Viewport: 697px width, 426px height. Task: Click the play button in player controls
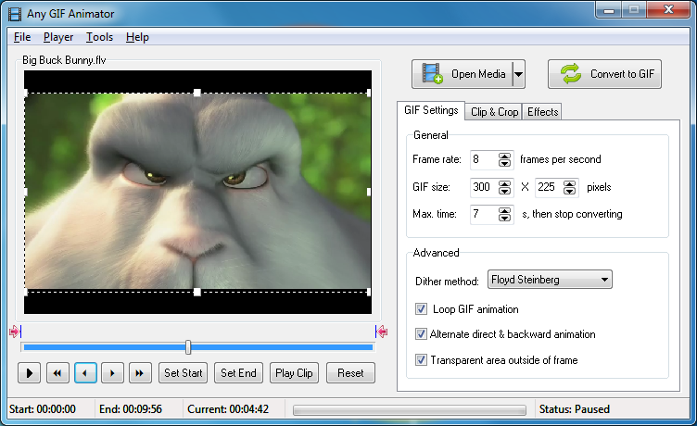click(x=30, y=373)
